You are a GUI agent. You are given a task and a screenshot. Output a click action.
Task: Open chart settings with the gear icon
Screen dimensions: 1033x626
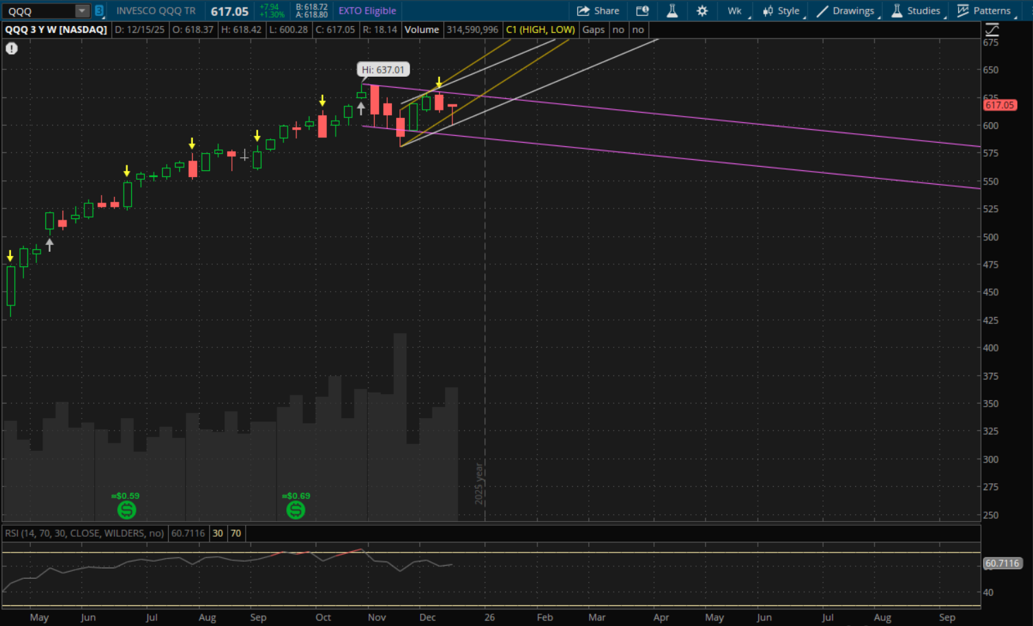(x=701, y=11)
